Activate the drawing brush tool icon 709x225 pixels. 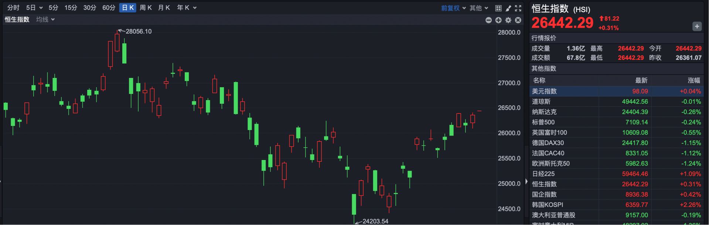coord(508,8)
